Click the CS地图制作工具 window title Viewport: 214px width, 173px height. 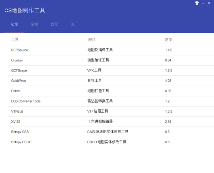pos(25,10)
